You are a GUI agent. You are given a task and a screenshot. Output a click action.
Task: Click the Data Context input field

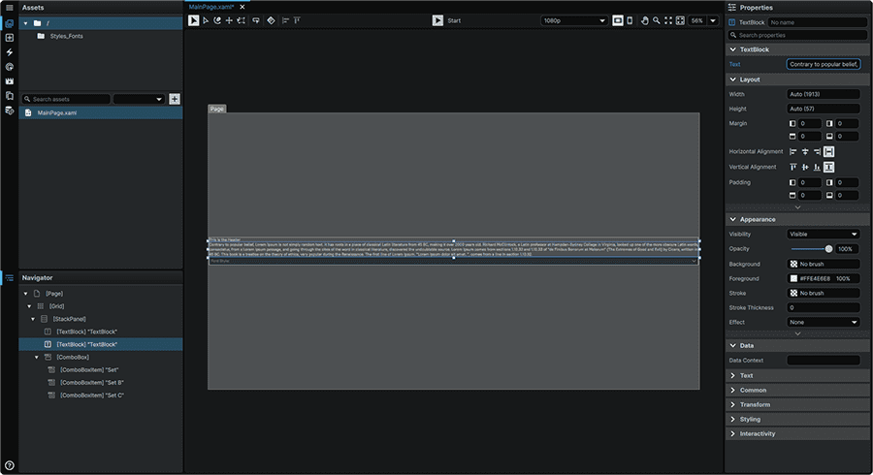pos(824,361)
